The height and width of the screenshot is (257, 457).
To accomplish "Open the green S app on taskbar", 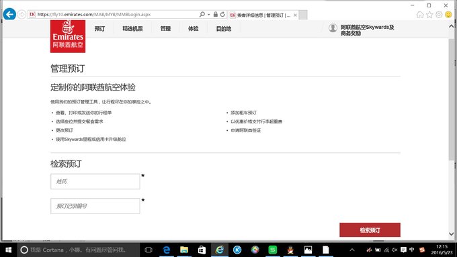I will pyautogui.click(x=272, y=250).
